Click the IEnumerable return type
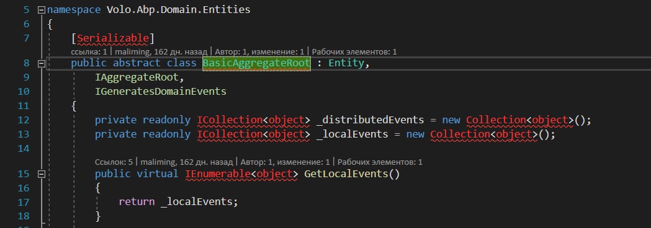651x228 pixels. point(218,174)
